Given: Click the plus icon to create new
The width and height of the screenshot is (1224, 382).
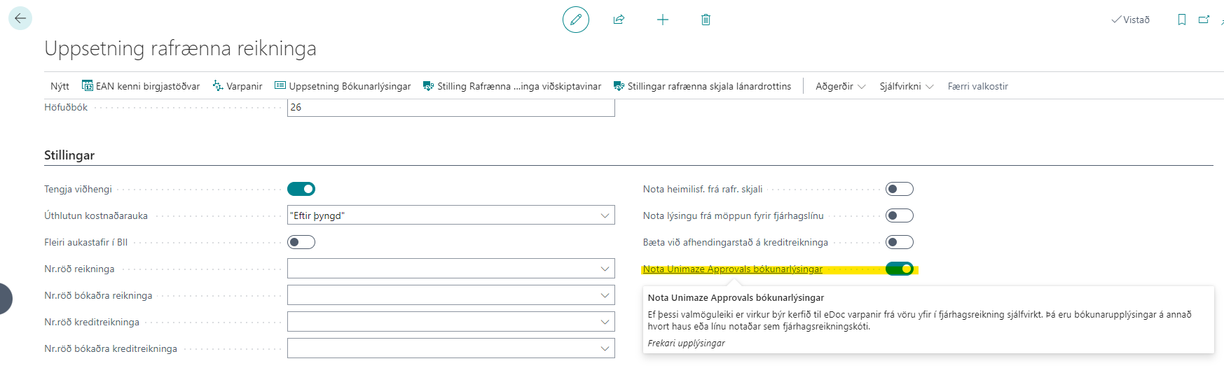Looking at the screenshot, I should click(662, 20).
